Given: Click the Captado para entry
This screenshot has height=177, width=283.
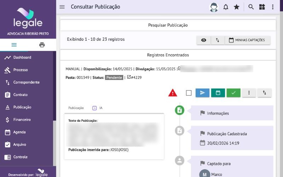Looking at the screenshot, I should [219, 164].
